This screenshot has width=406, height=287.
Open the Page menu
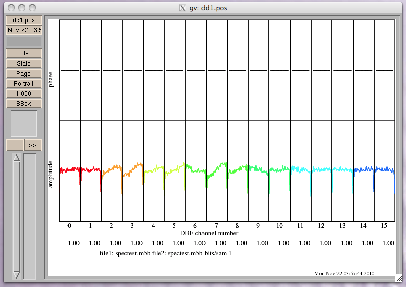[x=24, y=74]
